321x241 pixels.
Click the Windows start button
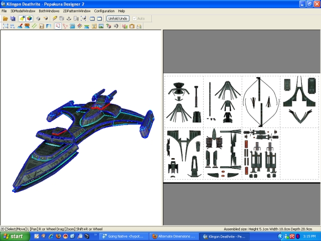15,236
